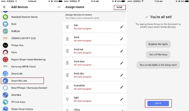Image resolution: width=189 pixels, height=111 pixels.
Task: Edit room for Fan device
Action: 122,27
